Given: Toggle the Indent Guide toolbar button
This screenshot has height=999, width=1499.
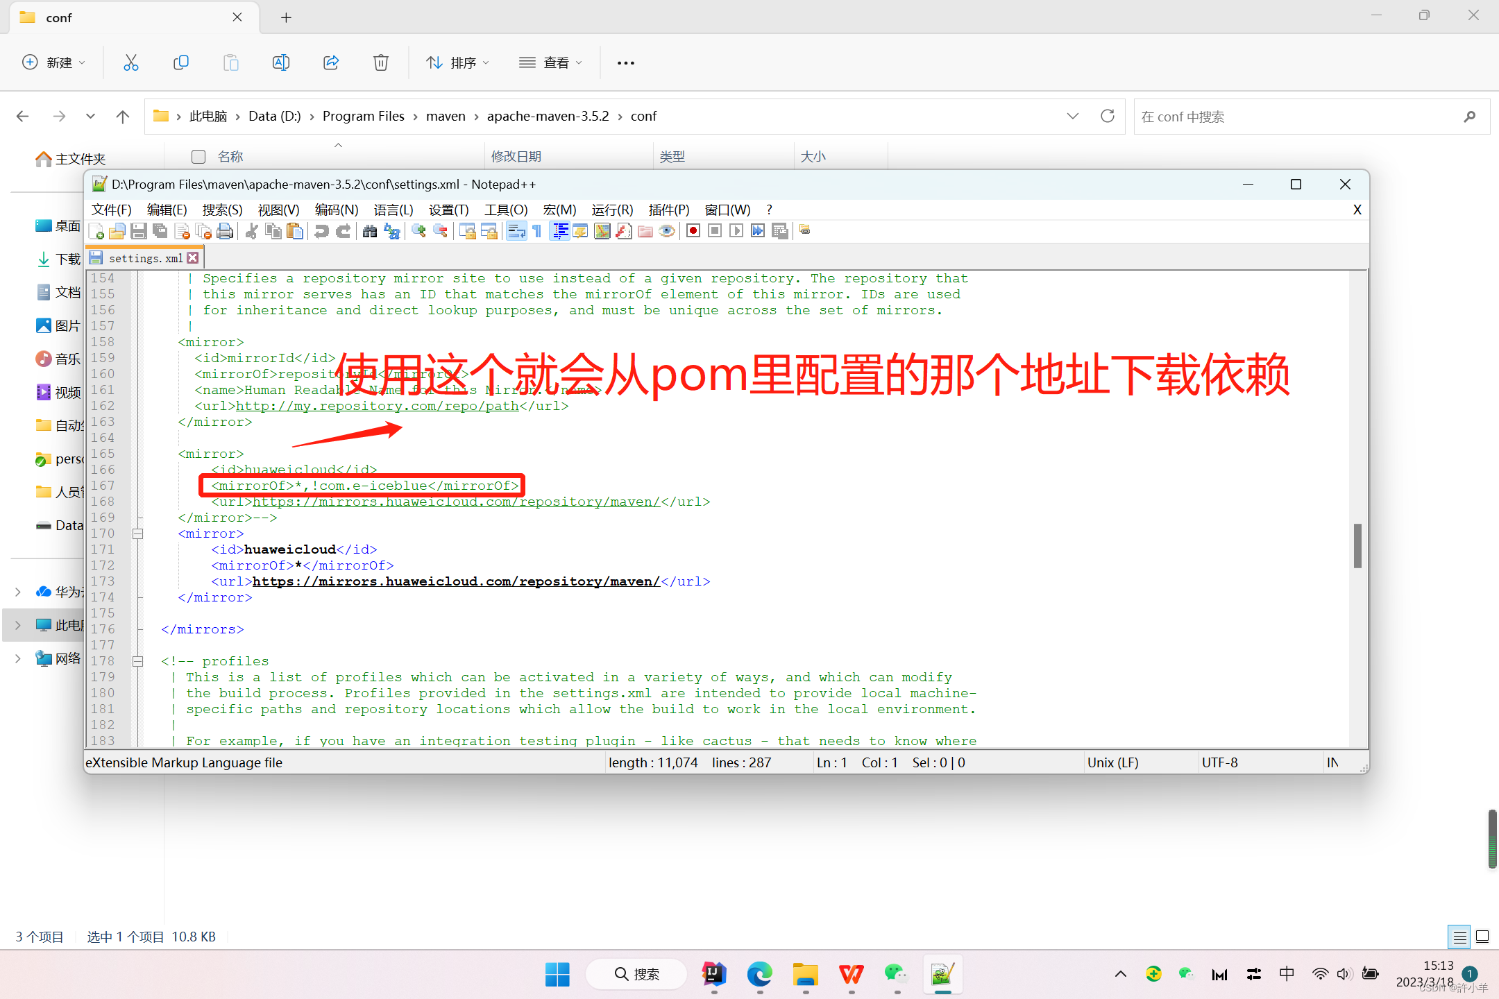Looking at the screenshot, I should click(559, 231).
